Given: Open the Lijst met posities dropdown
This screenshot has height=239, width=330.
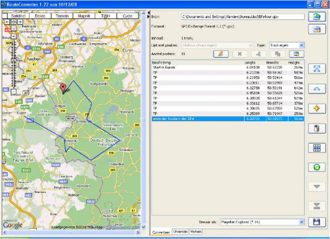Looking at the screenshot, I should [217, 45].
